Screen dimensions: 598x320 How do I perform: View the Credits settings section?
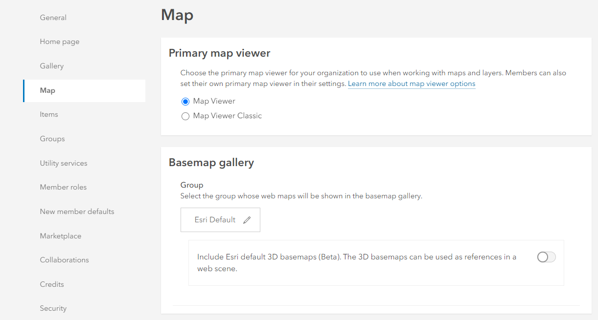pos(52,284)
